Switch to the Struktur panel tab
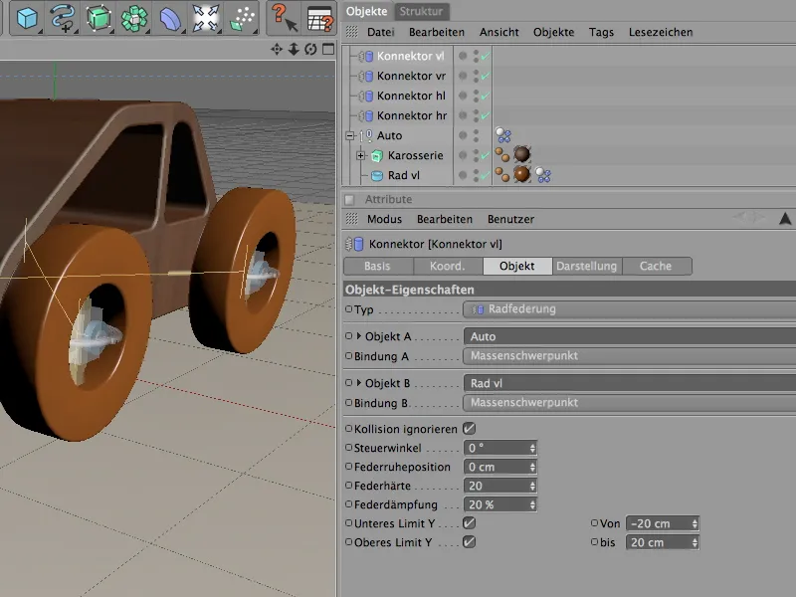Viewport: 796px width, 597px height. [x=422, y=11]
